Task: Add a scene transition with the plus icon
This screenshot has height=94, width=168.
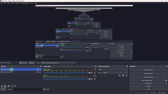Action: 119,75
